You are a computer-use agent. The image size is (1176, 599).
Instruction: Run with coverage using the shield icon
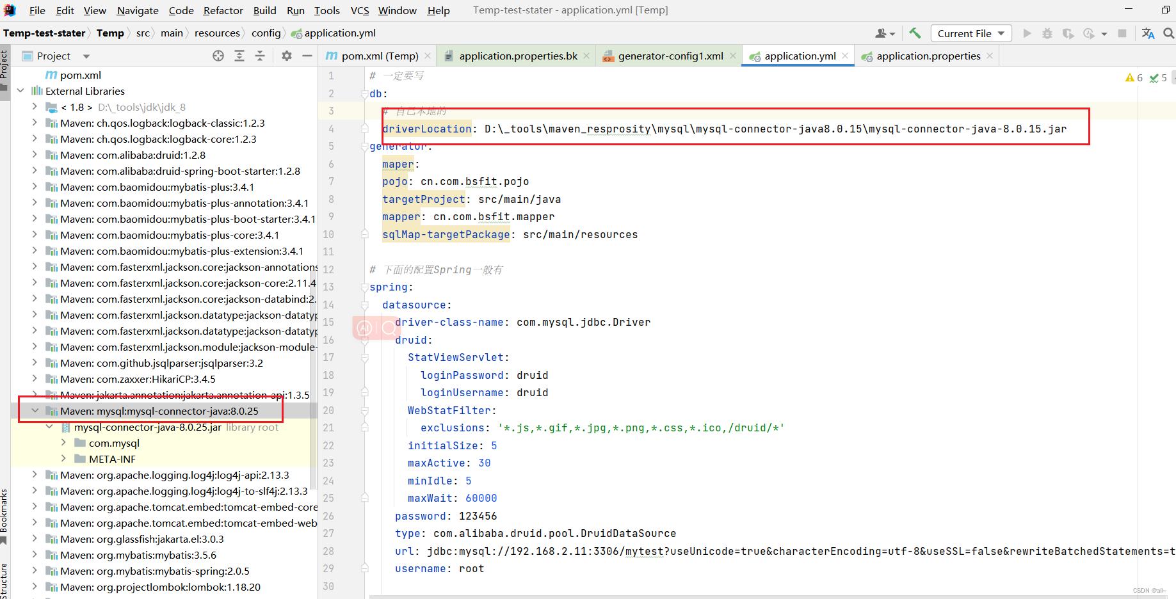1068,33
